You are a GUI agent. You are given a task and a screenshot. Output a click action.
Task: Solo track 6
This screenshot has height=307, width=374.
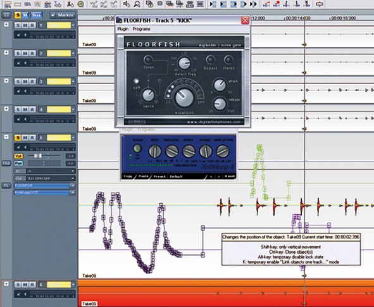point(18,285)
